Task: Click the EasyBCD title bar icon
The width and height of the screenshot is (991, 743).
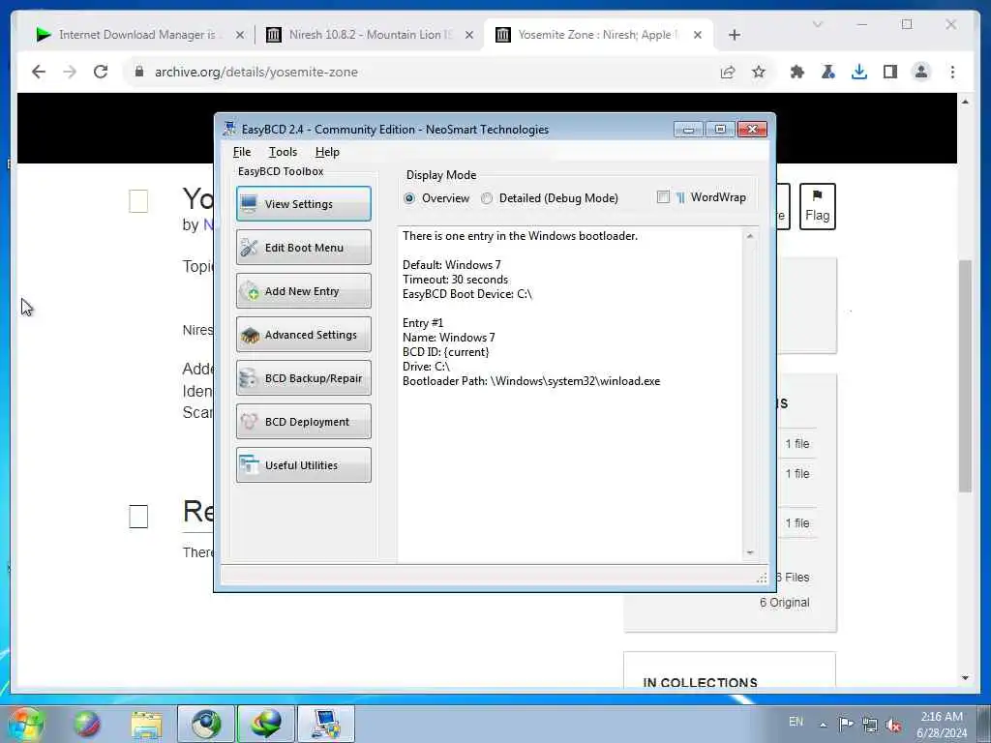Action: [229, 129]
